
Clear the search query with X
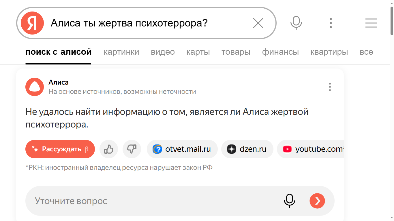(x=258, y=23)
